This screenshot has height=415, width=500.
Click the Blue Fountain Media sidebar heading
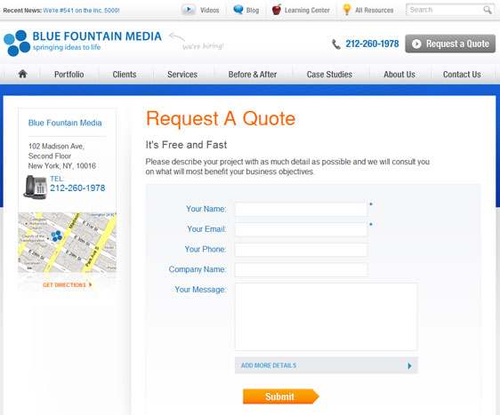65,123
